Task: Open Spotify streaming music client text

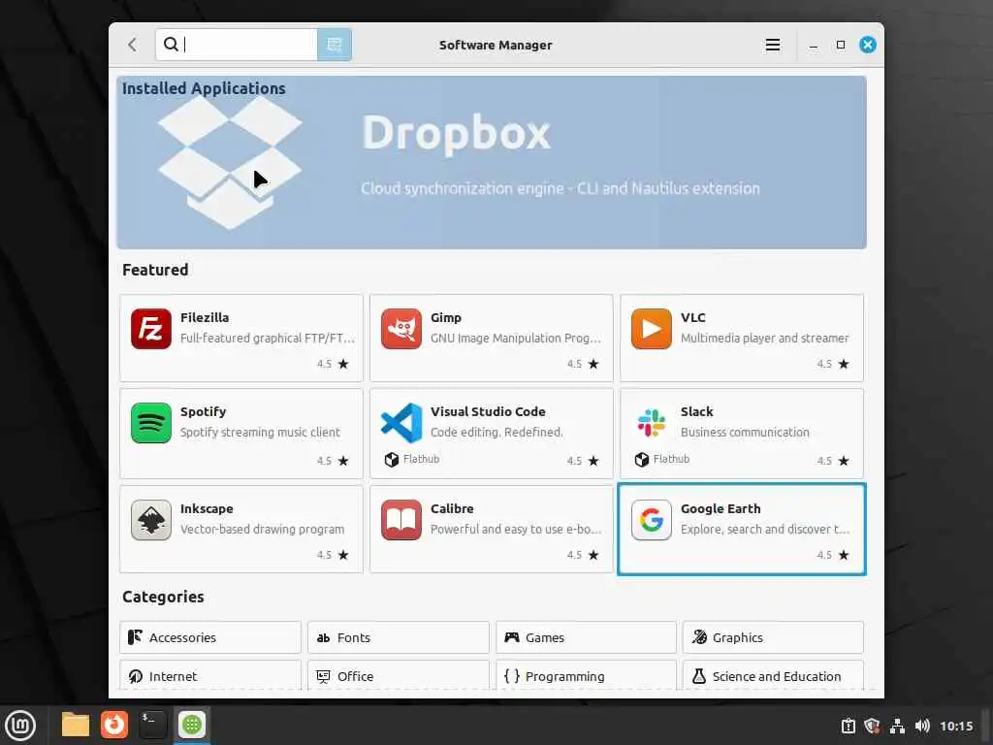Action: [x=260, y=432]
